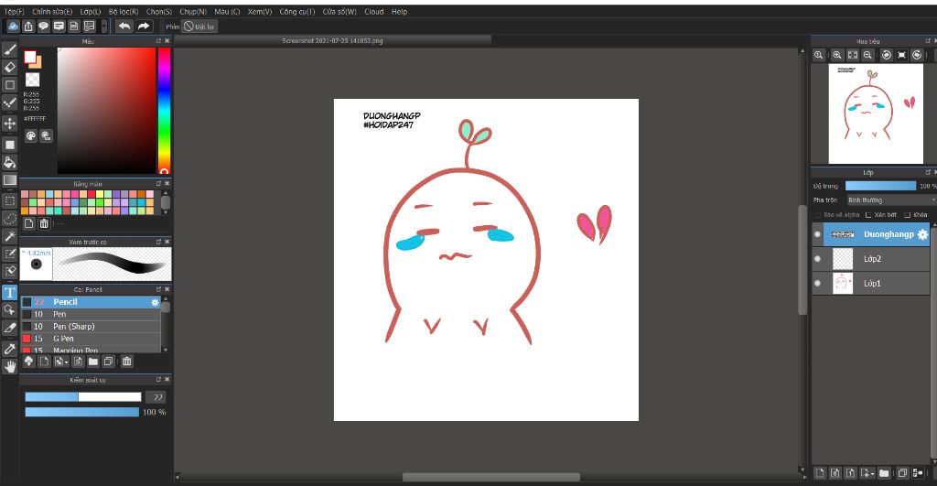Image resolution: width=937 pixels, height=486 pixels.
Task: Open Pencil brush settings gear
Action: (156, 302)
